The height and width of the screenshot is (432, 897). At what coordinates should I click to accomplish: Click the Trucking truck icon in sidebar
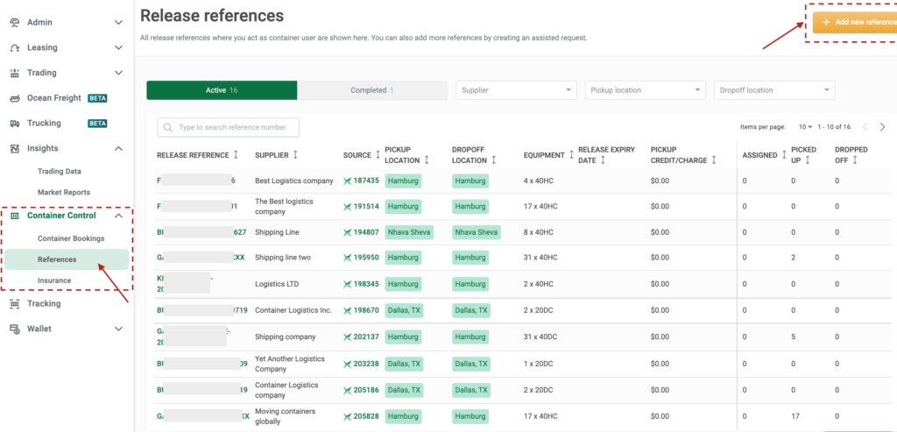point(15,124)
